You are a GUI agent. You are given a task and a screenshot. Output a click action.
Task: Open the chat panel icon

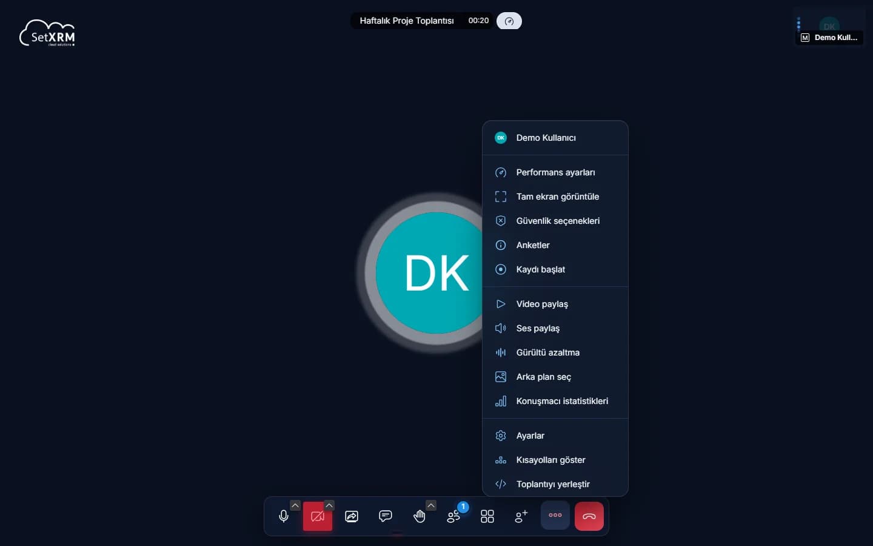[x=386, y=516]
